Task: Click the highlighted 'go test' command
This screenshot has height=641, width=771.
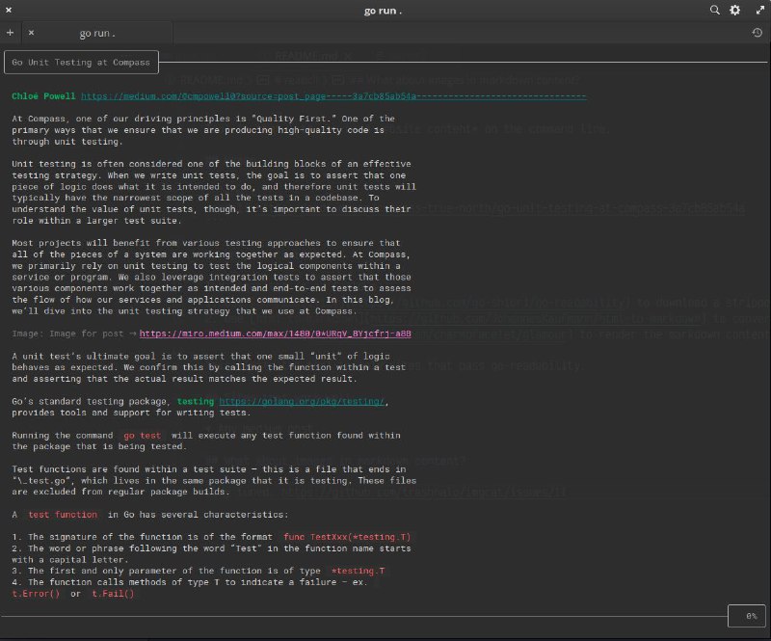Action: coord(142,436)
